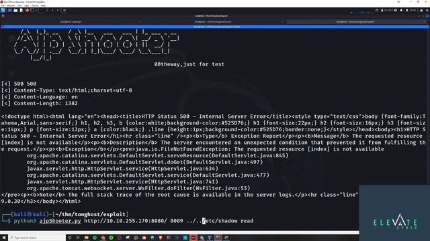Click the '00theway,just for test' text
The image size is (430, 241).
(189, 64)
